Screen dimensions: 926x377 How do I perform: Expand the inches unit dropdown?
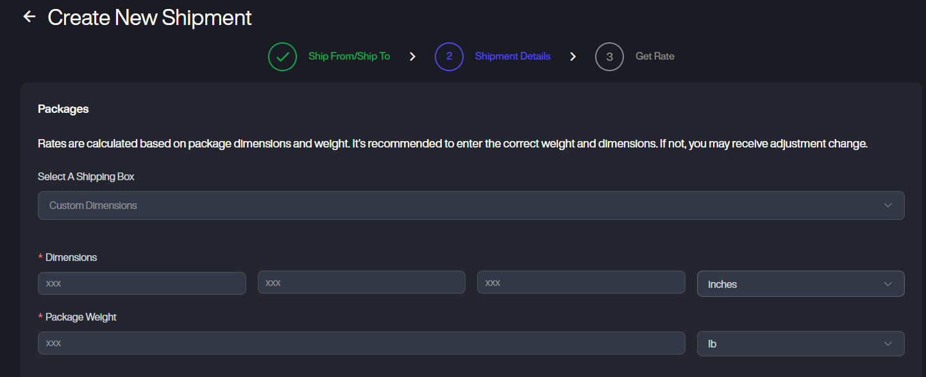[x=800, y=284]
